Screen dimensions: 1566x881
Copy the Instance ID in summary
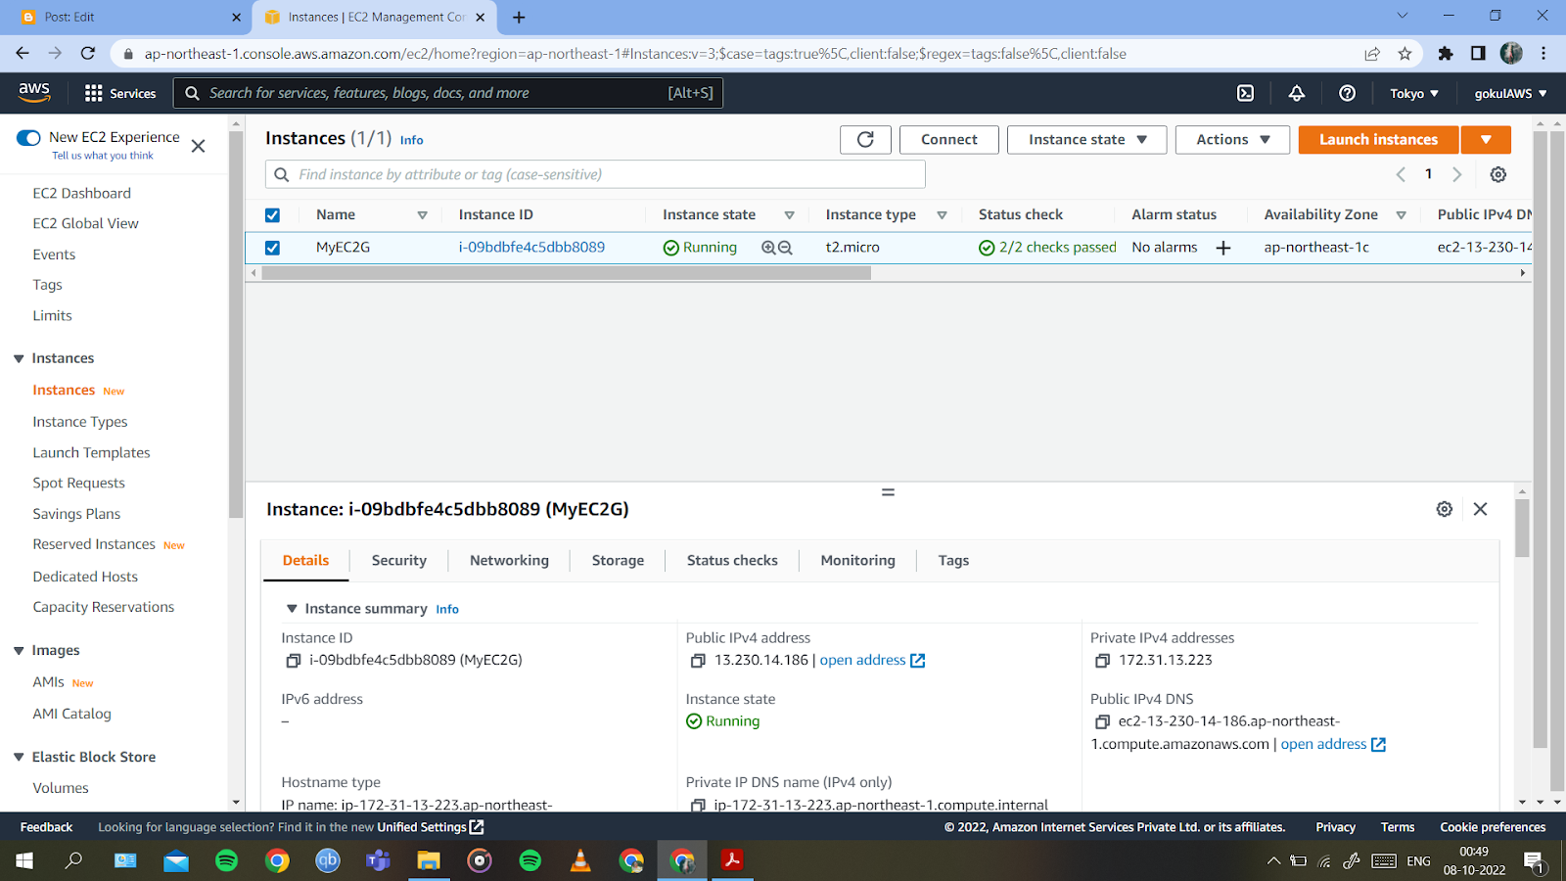click(293, 661)
